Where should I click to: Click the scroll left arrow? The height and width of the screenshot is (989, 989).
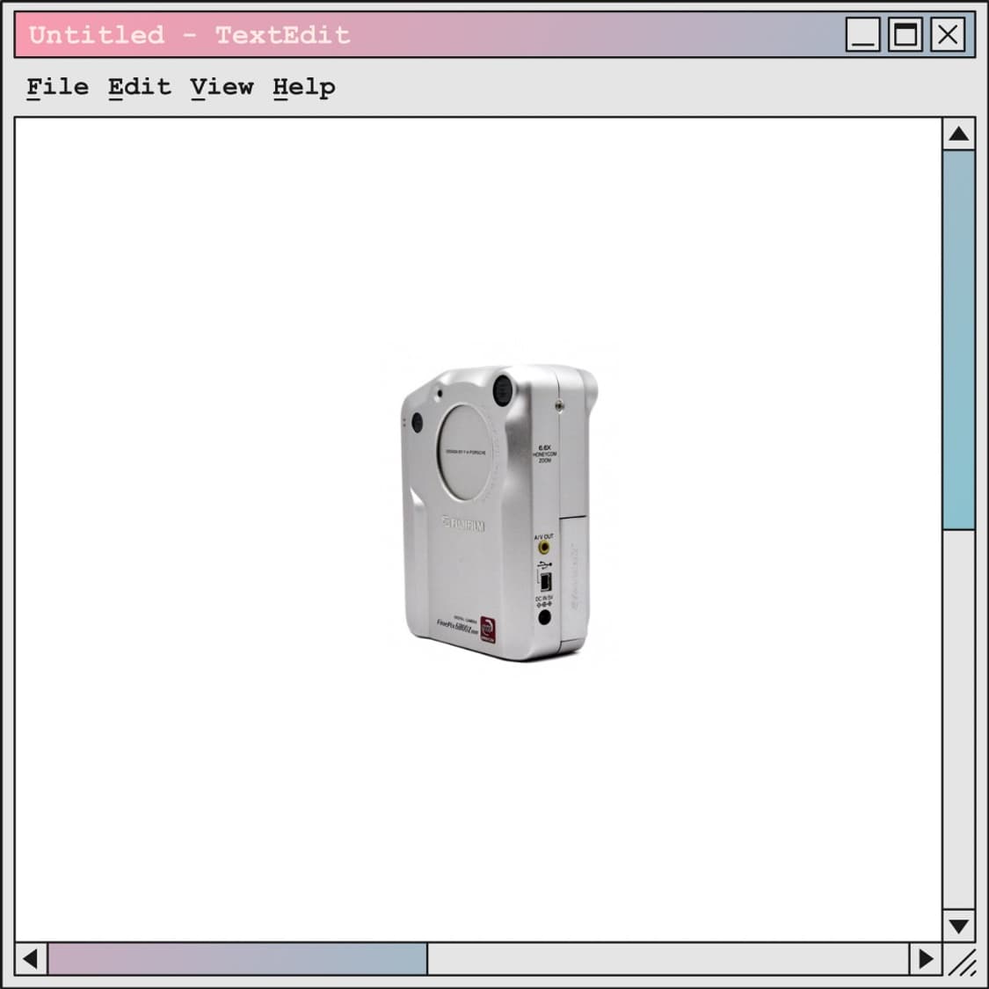pos(31,958)
